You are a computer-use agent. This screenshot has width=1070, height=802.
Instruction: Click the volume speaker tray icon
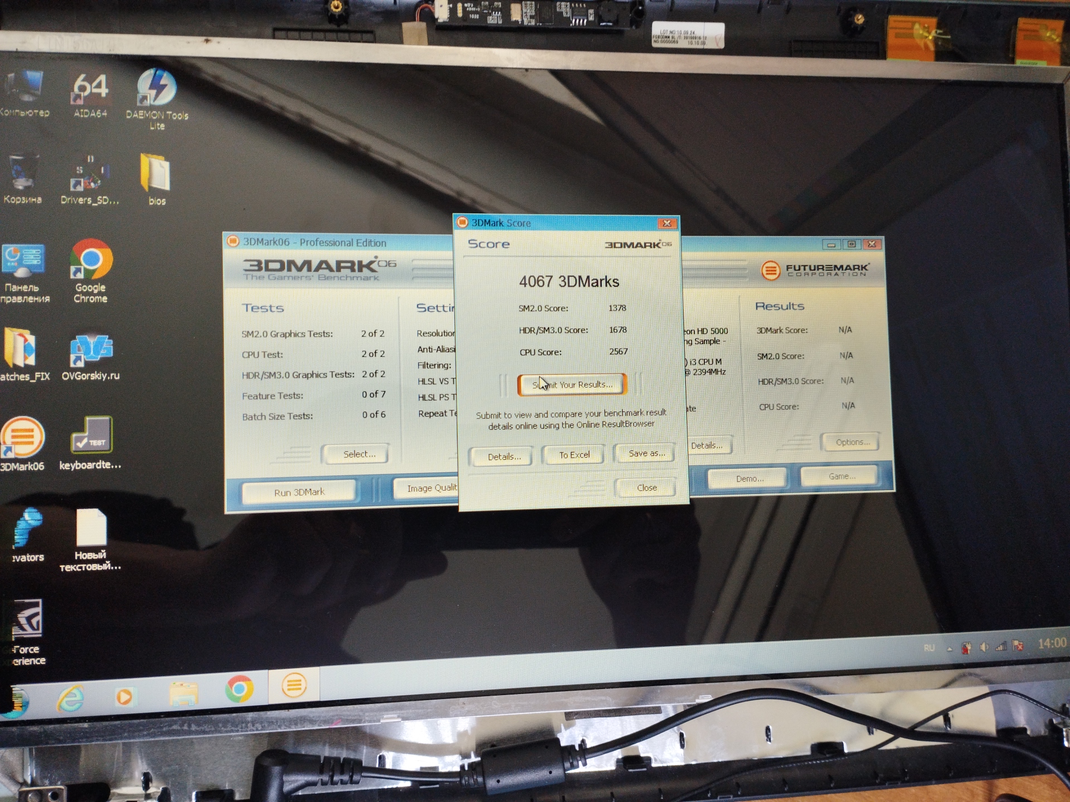pos(984,647)
